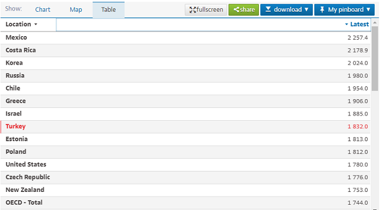Select the Korea row label
Viewport: 380px width, 210px height.
[14, 63]
